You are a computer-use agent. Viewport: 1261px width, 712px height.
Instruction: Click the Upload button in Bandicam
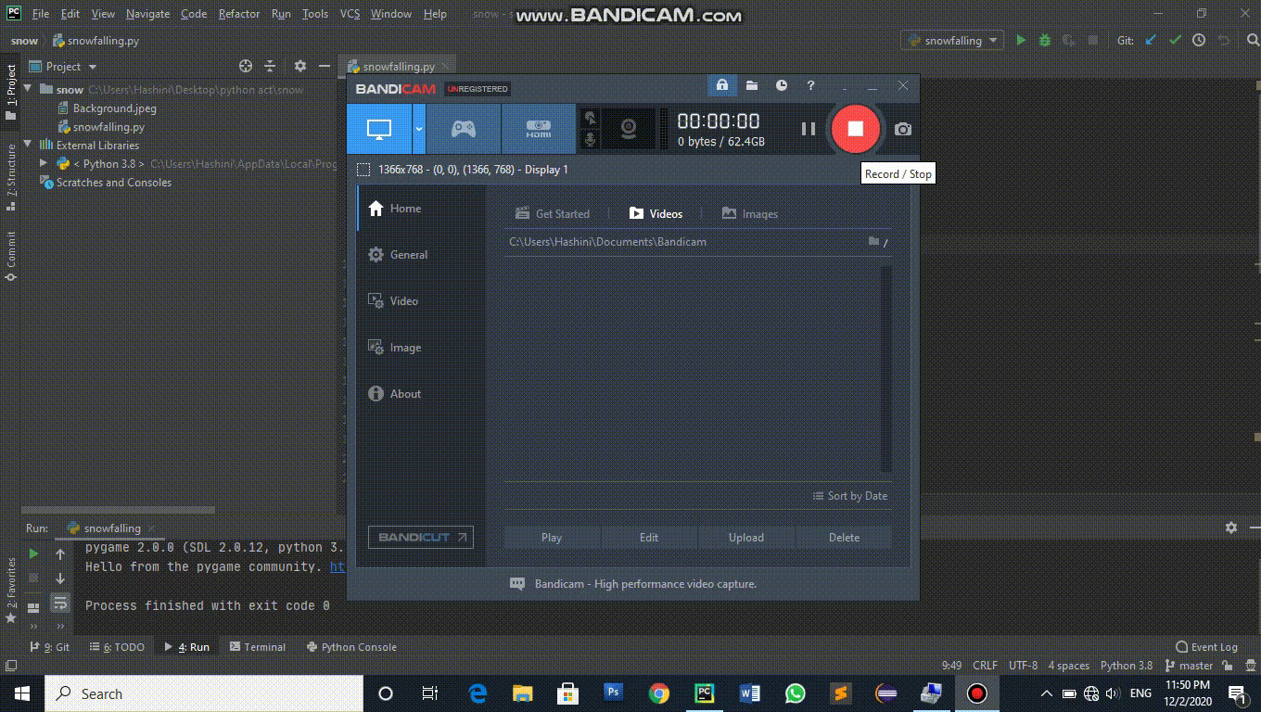pyautogui.click(x=746, y=538)
